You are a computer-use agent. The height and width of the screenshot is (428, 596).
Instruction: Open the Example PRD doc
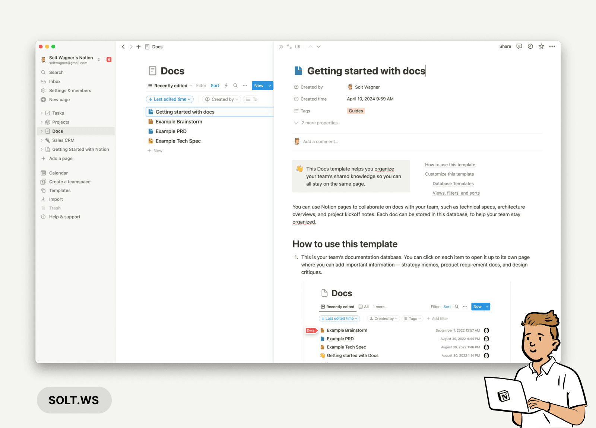(171, 131)
